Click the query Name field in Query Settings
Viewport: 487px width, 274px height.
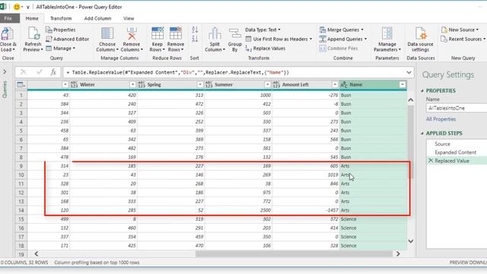(457, 108)
